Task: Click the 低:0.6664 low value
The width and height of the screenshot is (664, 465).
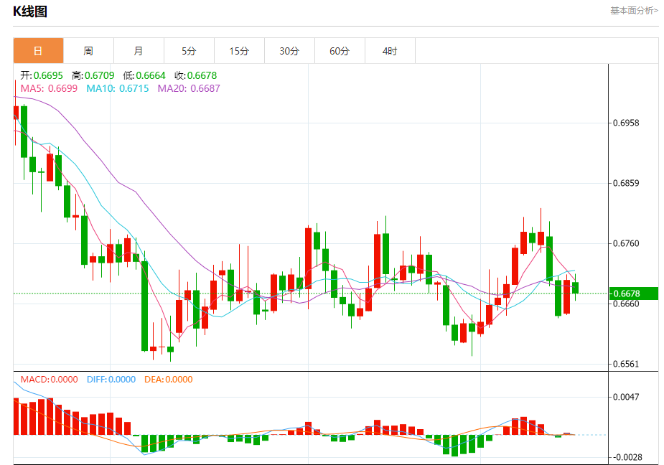Action: tap(144, 75)
